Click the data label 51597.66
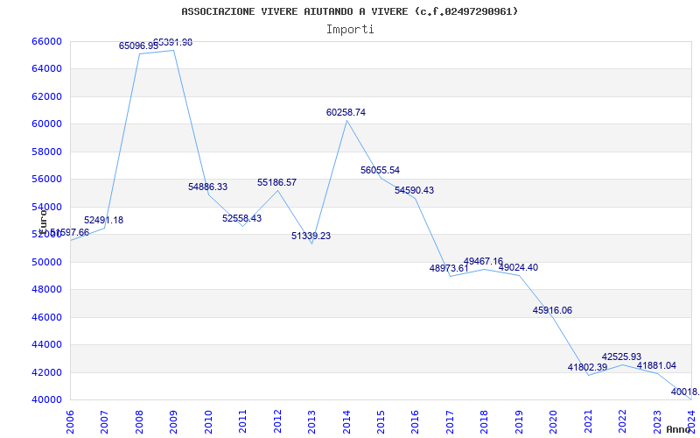The height and width of the screenshot is (438, 700). pyautogui.click(x=70, y=232)
